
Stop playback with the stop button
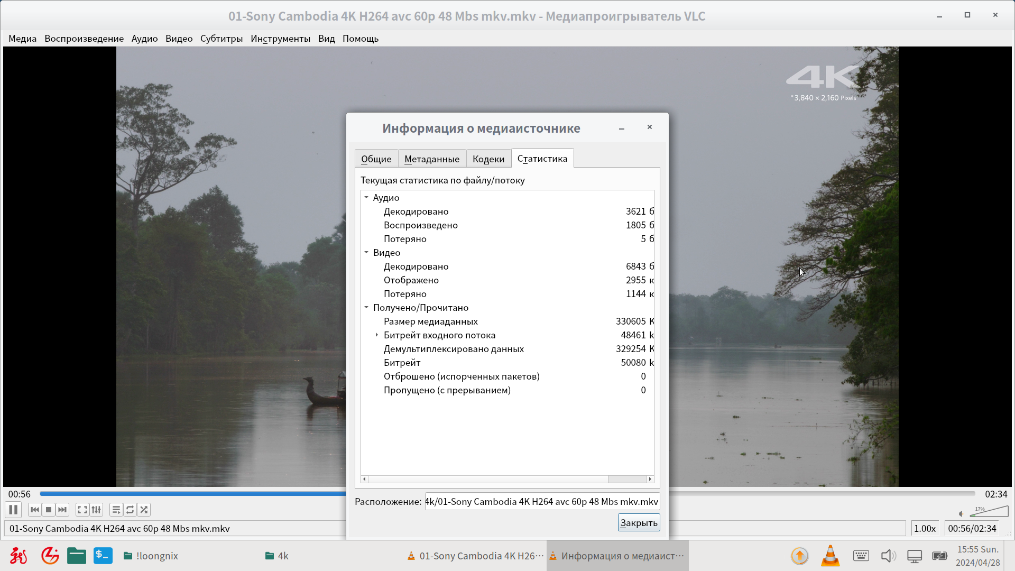point(49,510)
